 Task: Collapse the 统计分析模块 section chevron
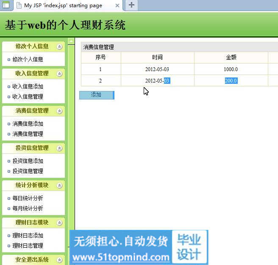(60, 185)
